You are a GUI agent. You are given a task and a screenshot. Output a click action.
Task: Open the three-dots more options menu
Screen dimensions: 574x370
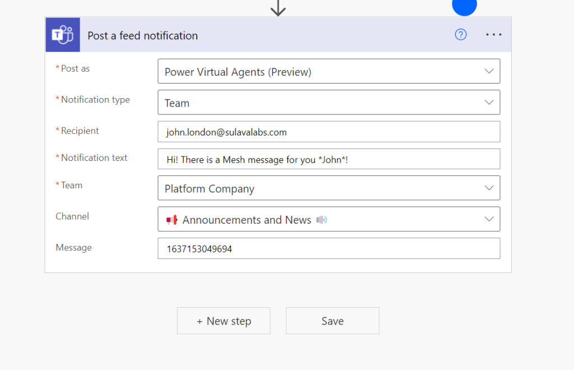[494, 35]
